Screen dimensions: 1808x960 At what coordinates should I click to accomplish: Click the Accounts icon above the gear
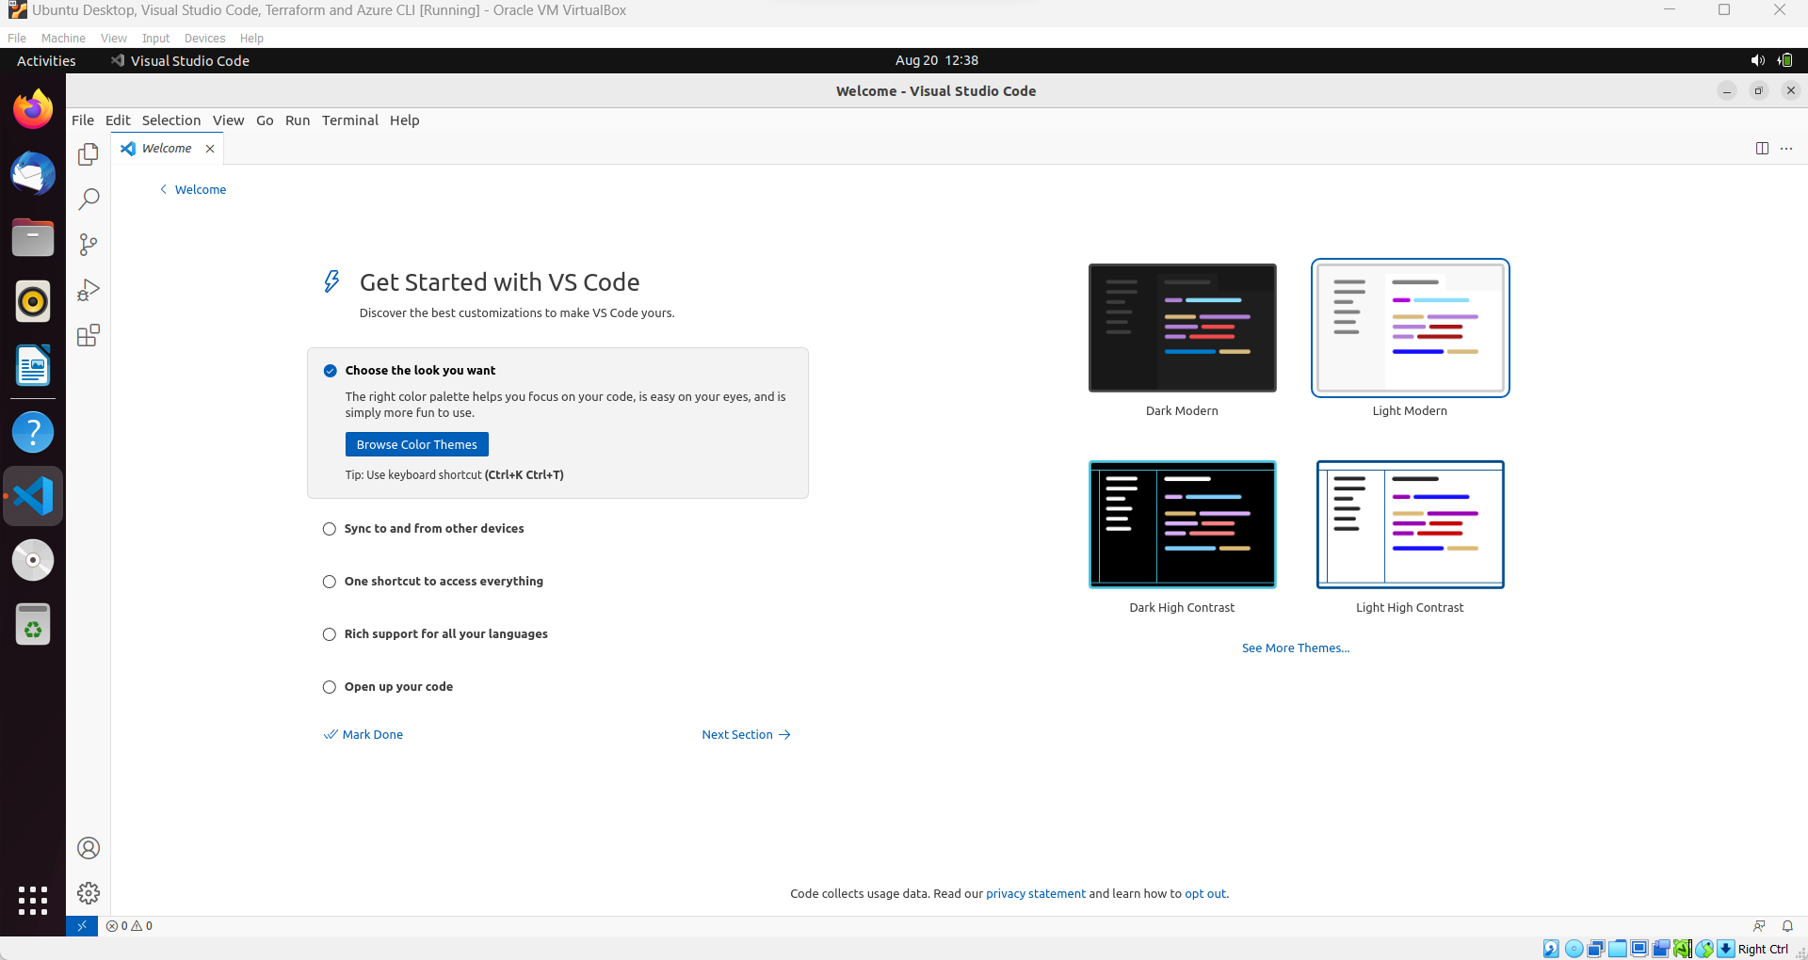pyautogui.click(x=88, y=848)
